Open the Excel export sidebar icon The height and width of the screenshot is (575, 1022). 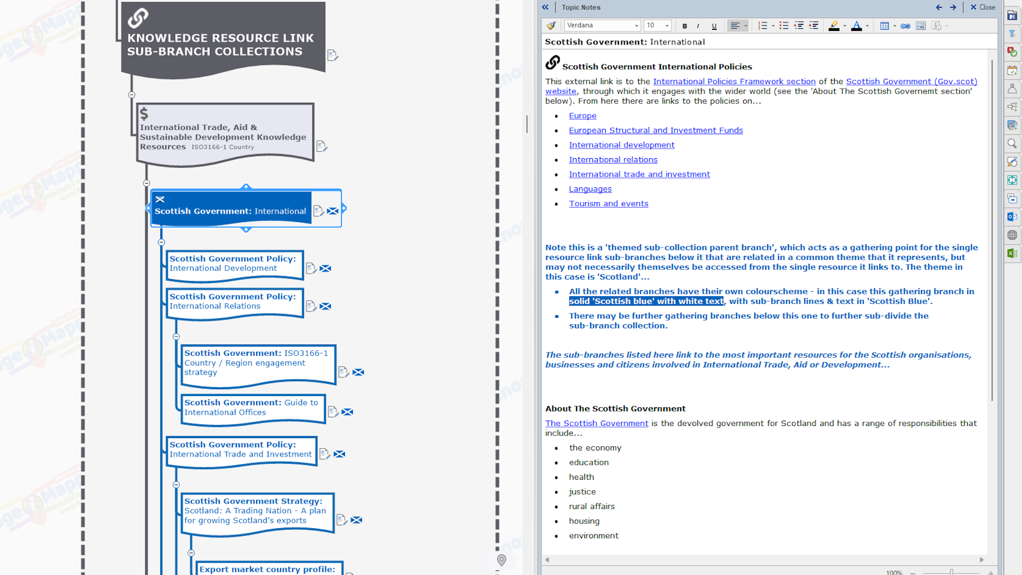point(1012,253)
